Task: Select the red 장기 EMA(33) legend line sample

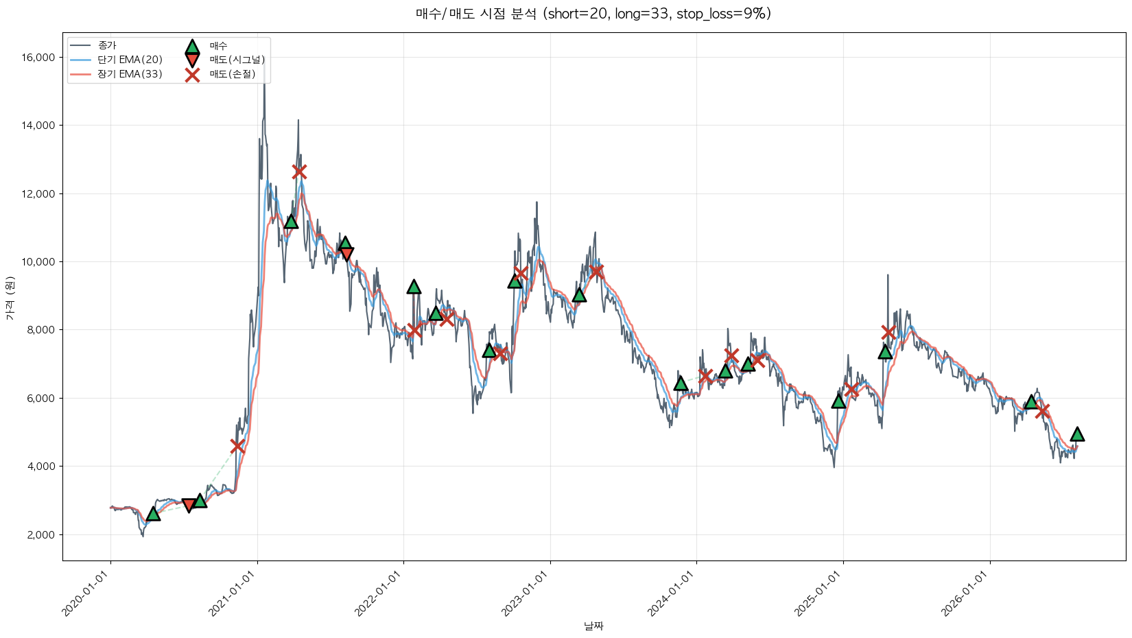Action: coord(80,74)
